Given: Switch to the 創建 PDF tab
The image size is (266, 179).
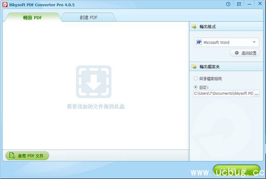Looking at the screenshot, I should click(88, 18).
